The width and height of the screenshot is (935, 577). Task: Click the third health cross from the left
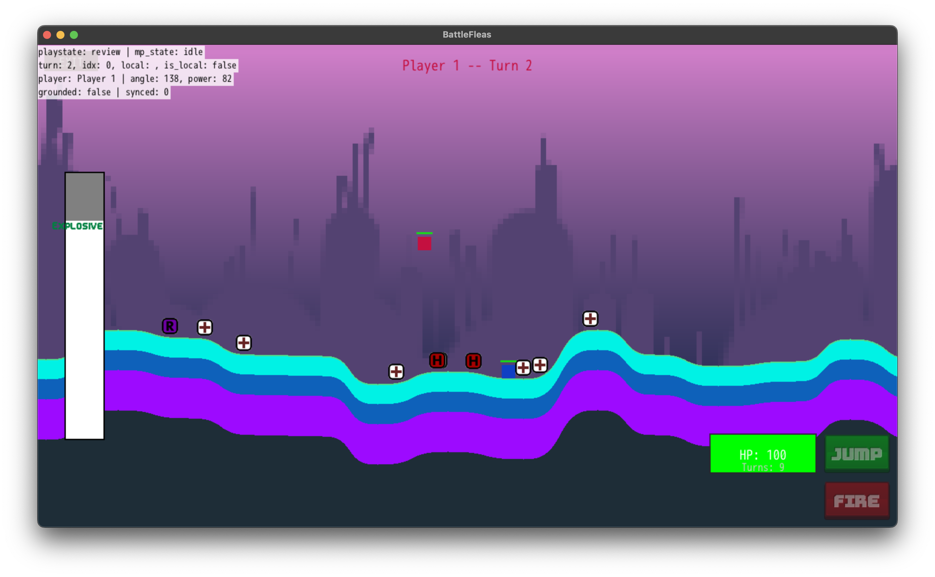tap(244, 343)
